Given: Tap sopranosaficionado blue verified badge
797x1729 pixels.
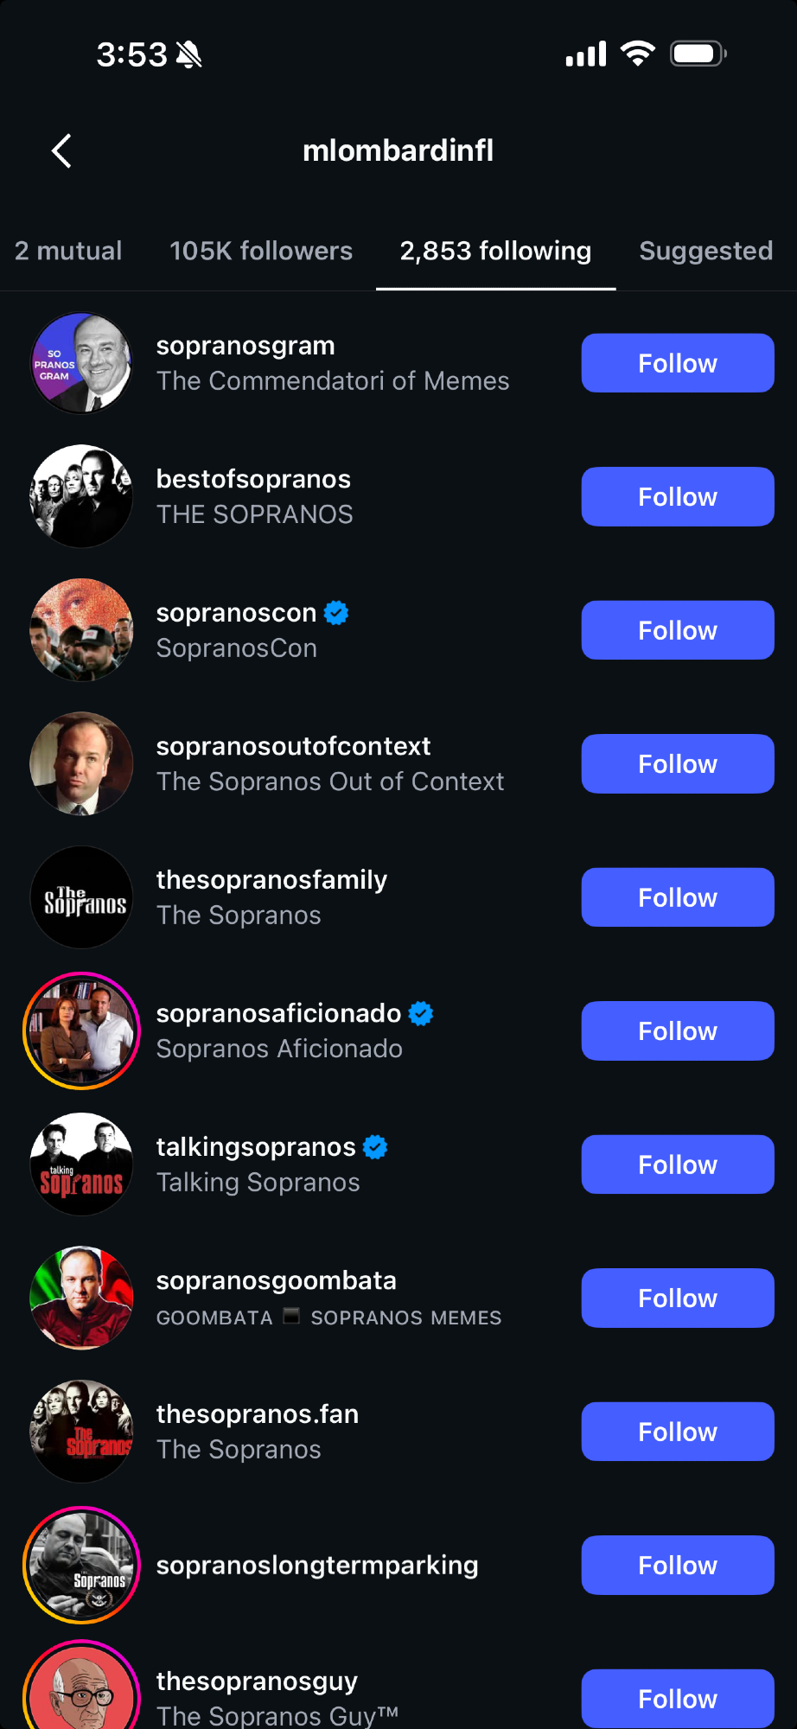Looking at the screenshot, I should click(x=421, y=1013).
